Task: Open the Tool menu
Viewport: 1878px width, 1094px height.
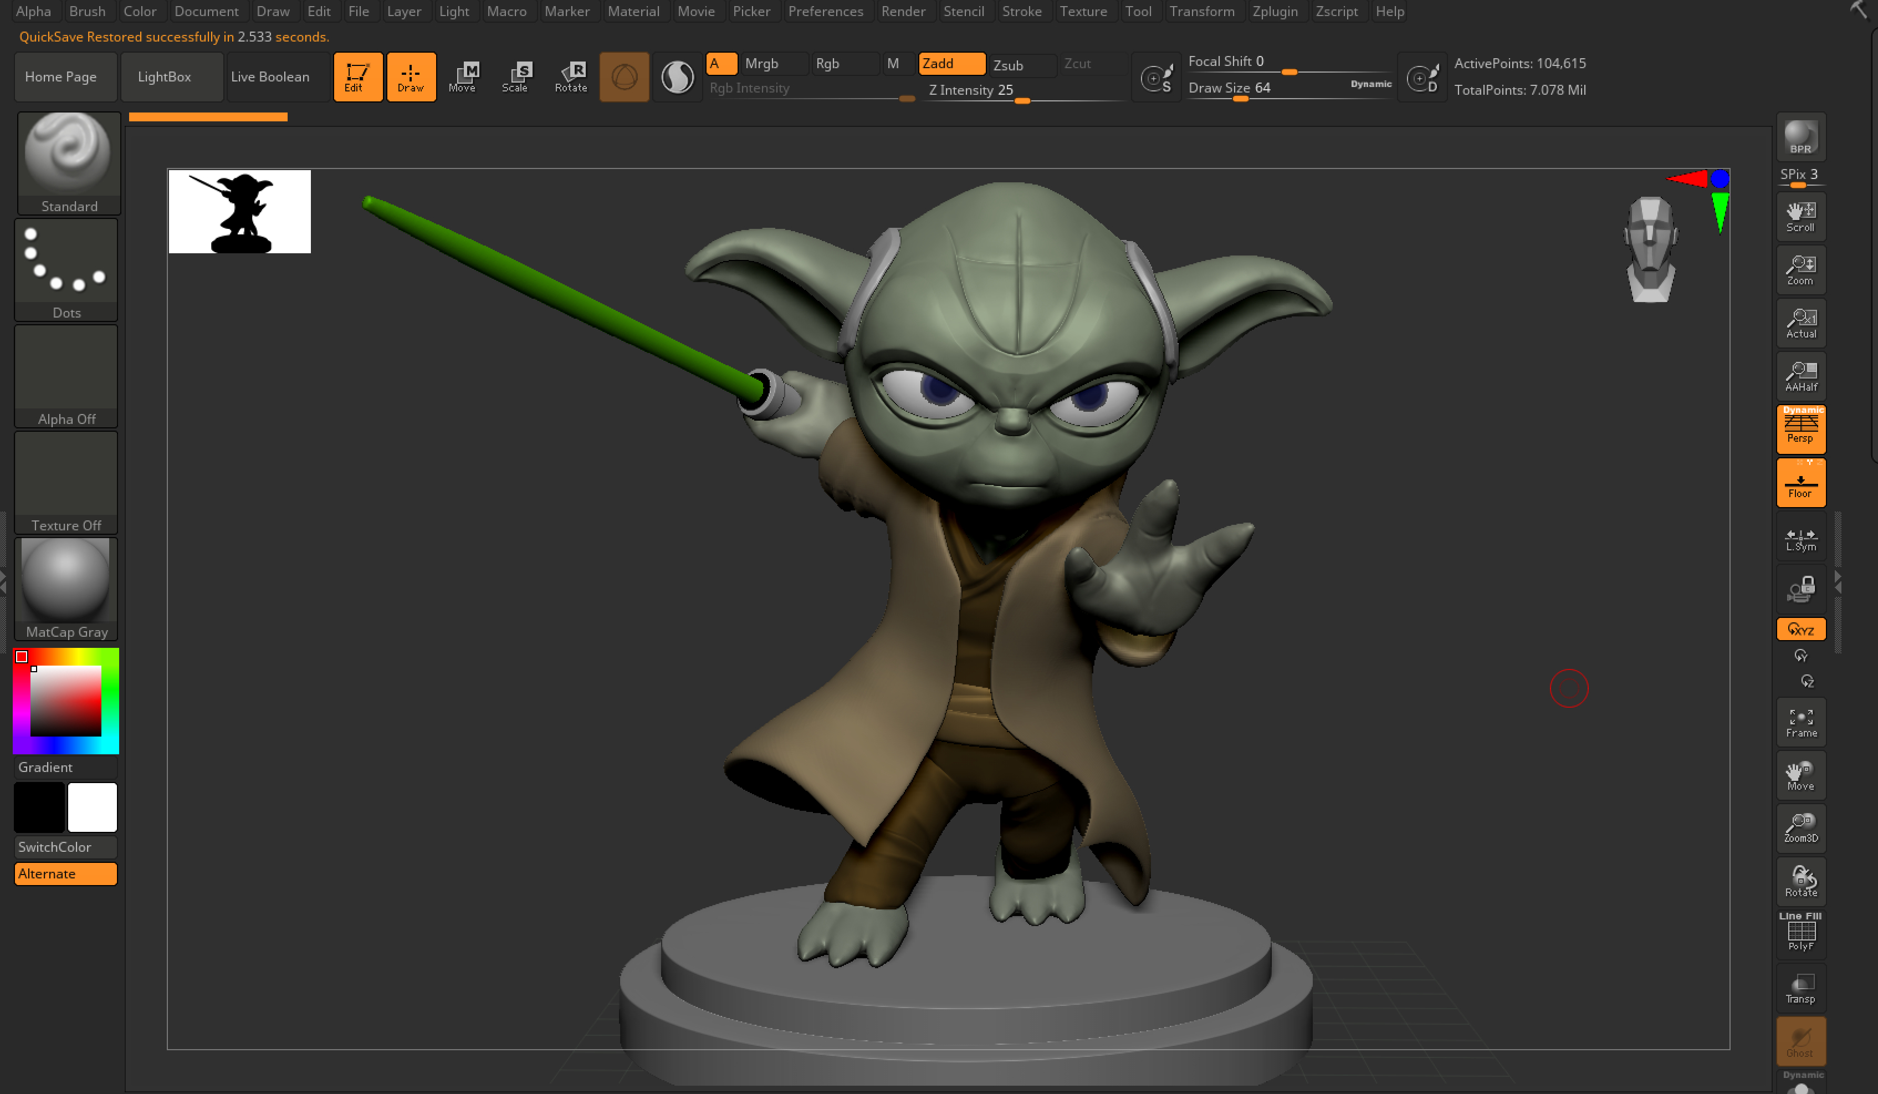Action: pyautogui.click(x=1138, y=11)
